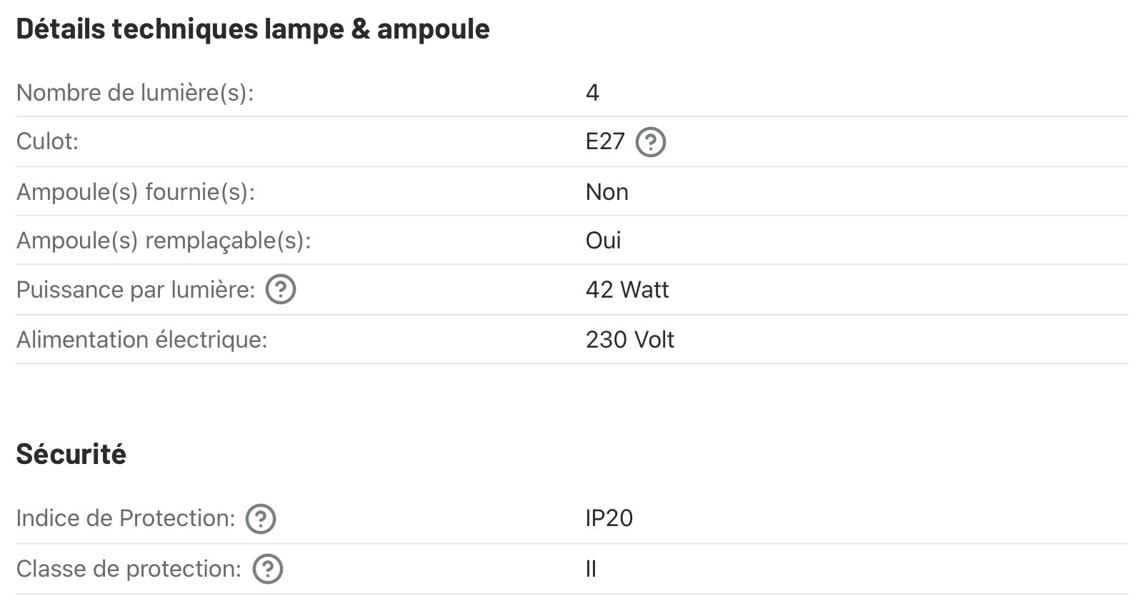Click the Puissance par lumière label text
This screenshot has height=611, width=1143.
pyautogui.click(x=136, y=290)
